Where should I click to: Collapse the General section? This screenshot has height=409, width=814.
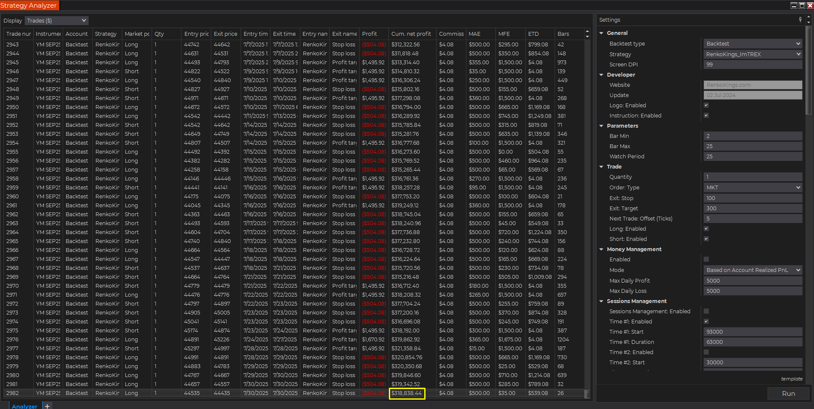[601, 33]
